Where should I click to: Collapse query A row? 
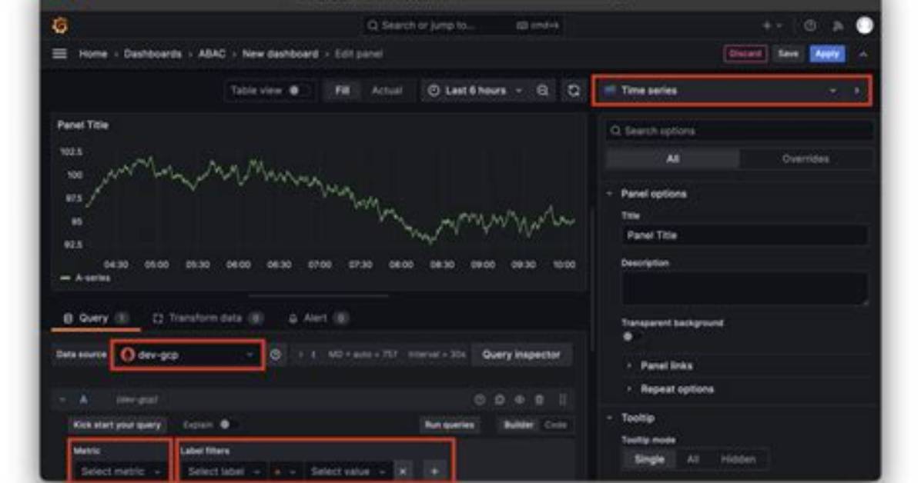click(x=62, y=400)
